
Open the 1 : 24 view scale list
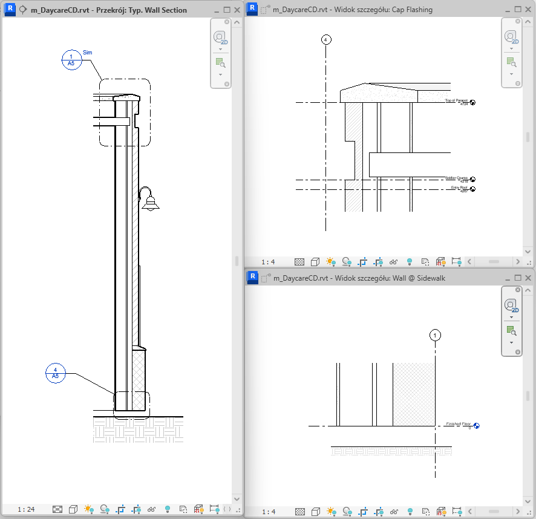pyautogui.click(x=27, y=509)
